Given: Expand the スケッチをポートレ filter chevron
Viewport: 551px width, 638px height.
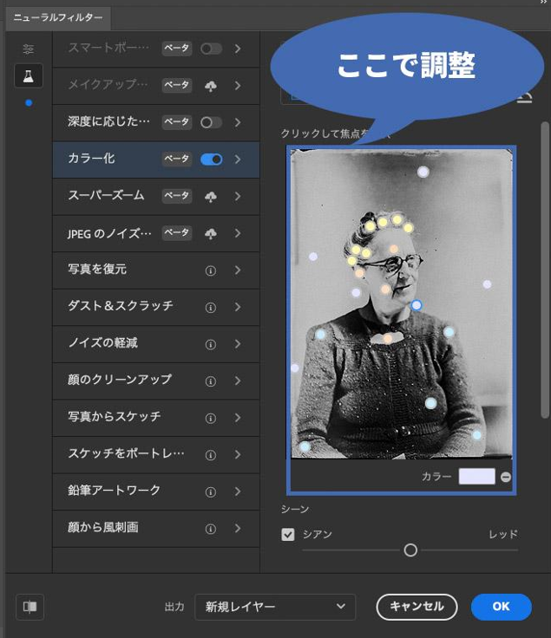Looking at the screenshot, I should coord(238,454).
